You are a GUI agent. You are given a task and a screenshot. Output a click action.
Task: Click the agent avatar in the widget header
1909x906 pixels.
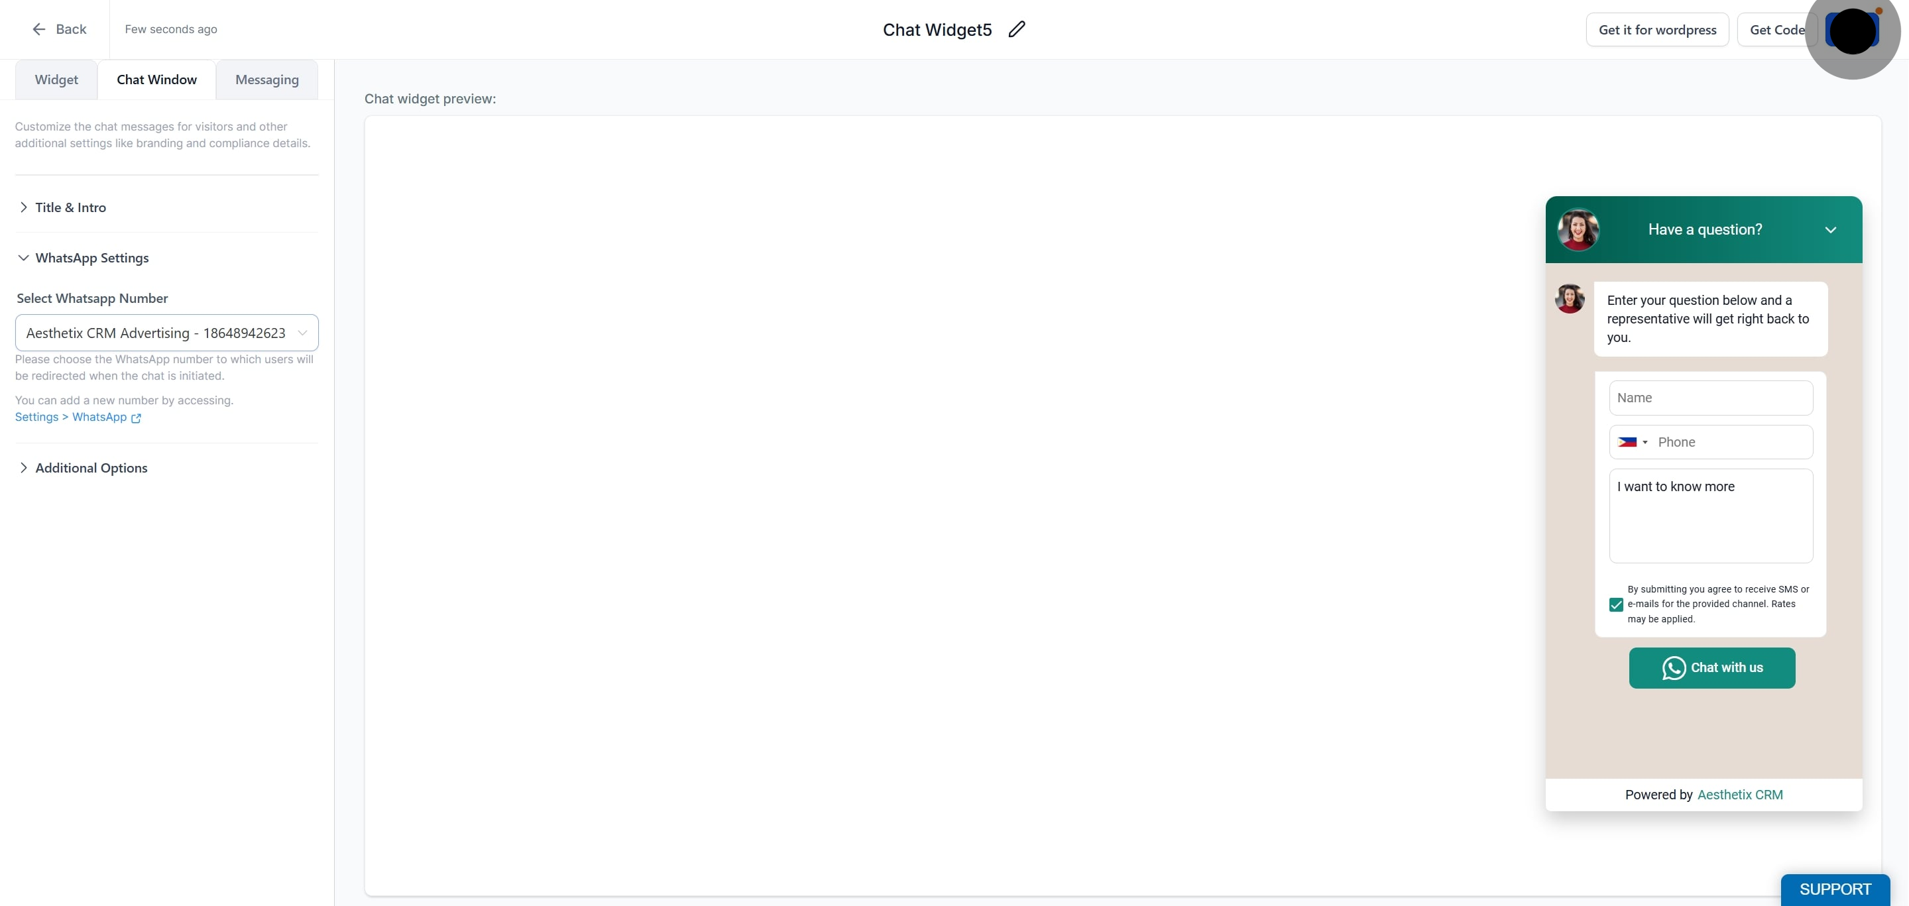tap(1578, 230)
